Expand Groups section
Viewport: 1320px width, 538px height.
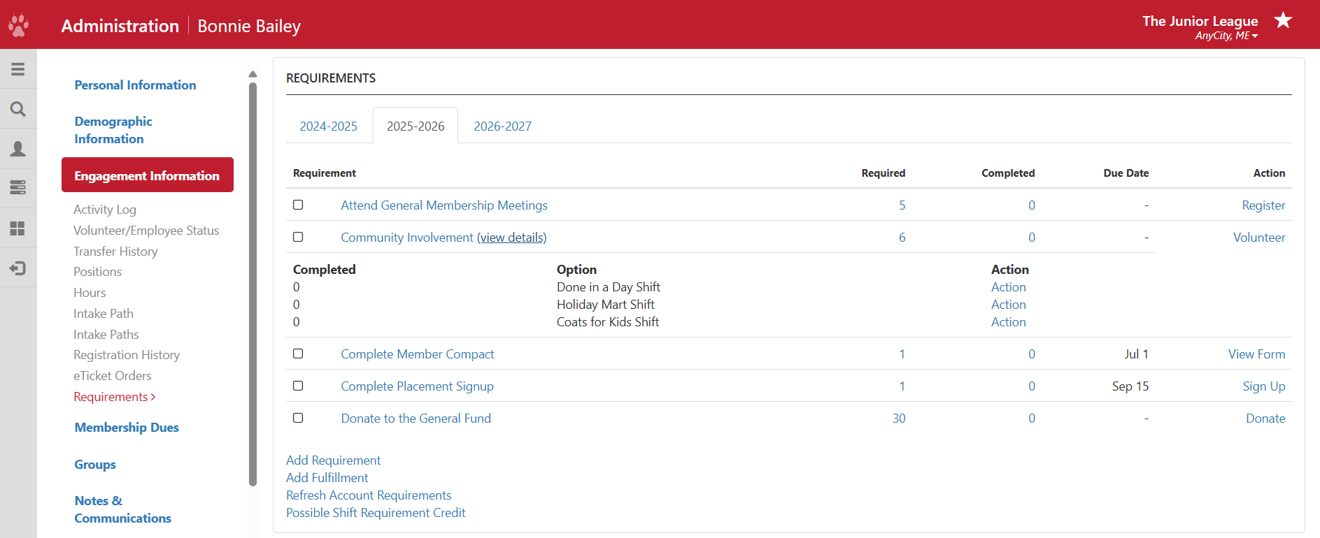tap(95, 465)
